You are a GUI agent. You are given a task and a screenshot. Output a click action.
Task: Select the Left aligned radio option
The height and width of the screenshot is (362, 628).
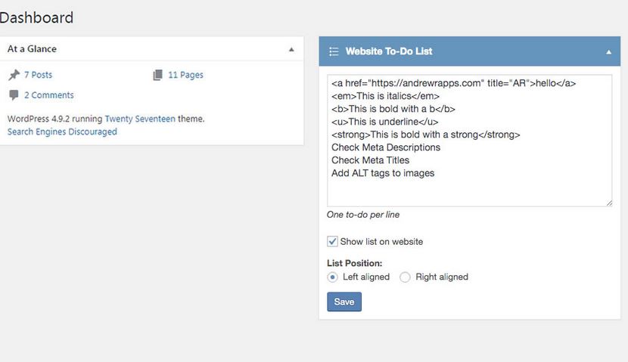click(x=332, y=277)
